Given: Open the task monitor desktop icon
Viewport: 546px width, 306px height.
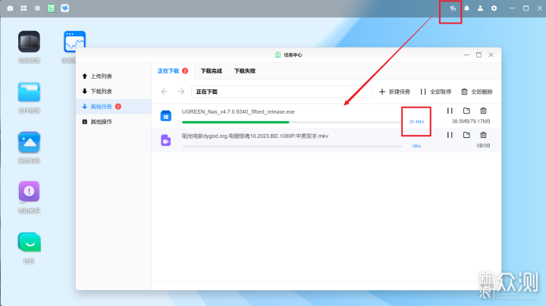Looking at the screenshot, I should 74,42.
